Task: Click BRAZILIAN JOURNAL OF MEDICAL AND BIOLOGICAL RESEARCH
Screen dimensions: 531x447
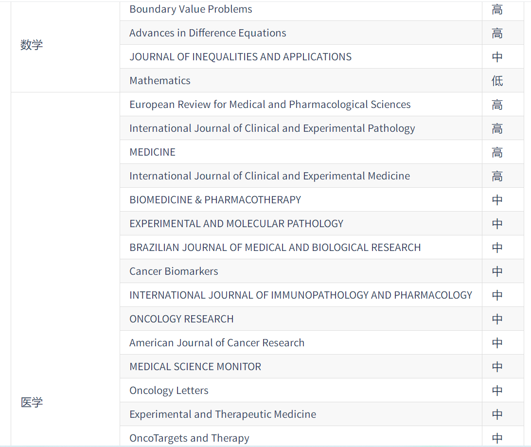Action: pos(275,248)
